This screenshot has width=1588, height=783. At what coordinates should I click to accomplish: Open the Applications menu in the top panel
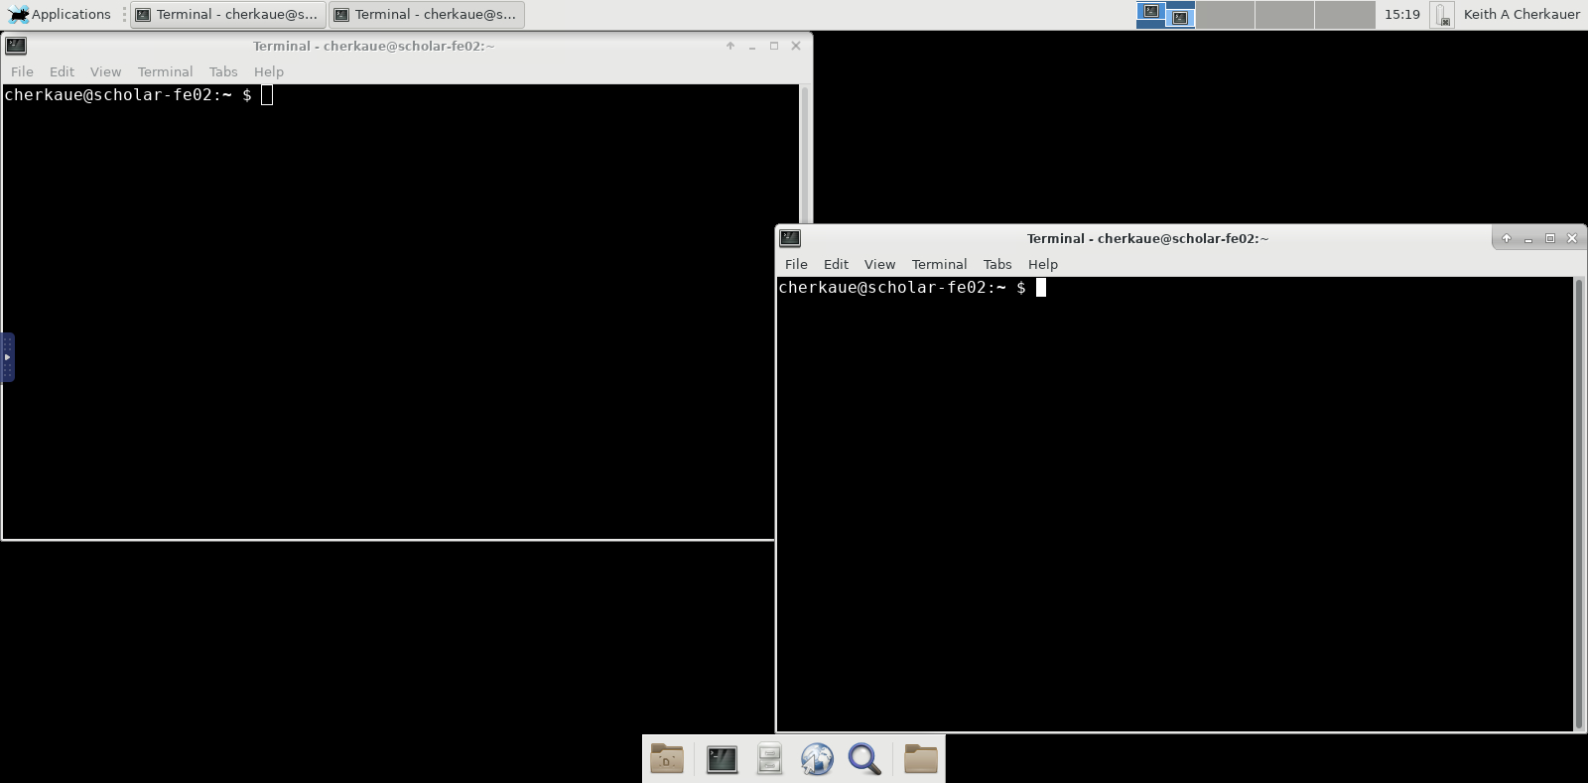pyautogui.click(x=60, y=15)
